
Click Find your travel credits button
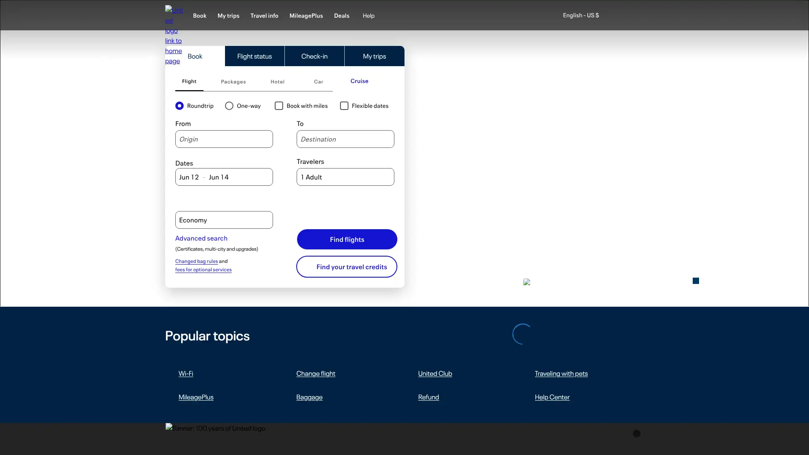(x=347, y=267)
